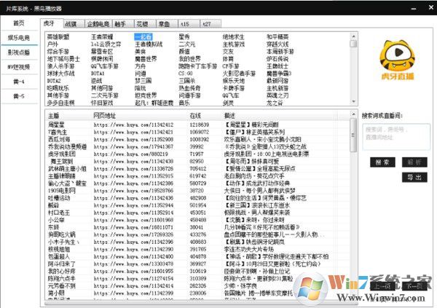The width and height of the screenshot is (437, 308).
Task: Open the 首页 sidebar page
Action: click(x=19, y=23)
